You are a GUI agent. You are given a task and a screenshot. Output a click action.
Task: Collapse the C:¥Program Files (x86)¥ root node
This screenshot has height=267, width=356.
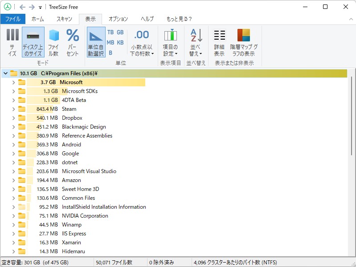click(6, 73)
